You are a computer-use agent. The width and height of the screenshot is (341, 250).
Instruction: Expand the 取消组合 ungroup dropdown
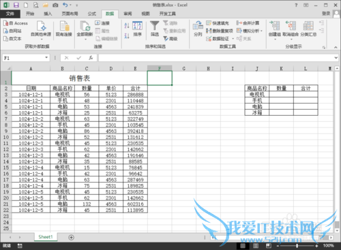pyautogui.click(x=291, y=40)
